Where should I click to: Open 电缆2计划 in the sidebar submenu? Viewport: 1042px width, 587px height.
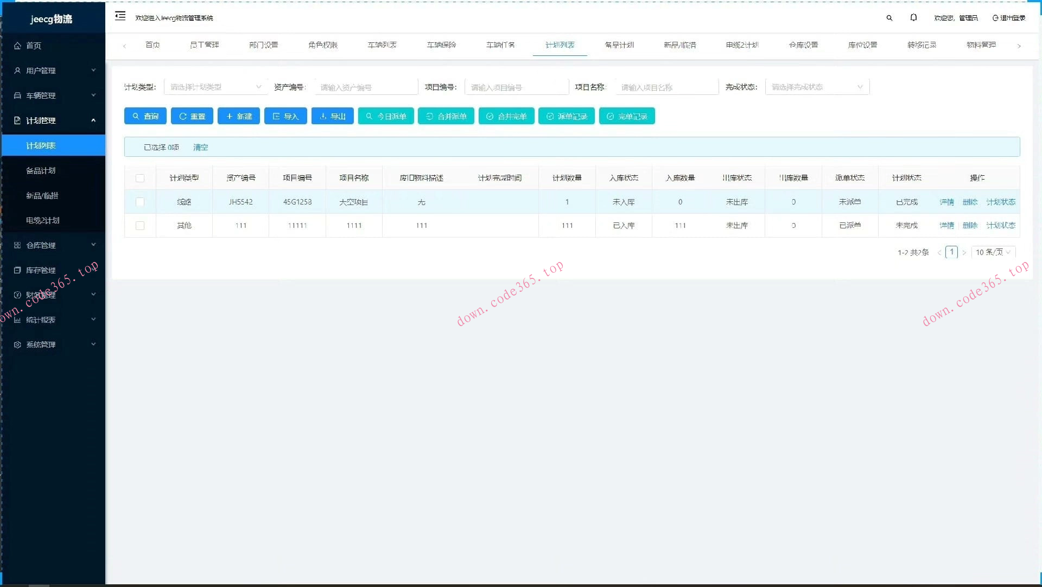coord(43,220)
